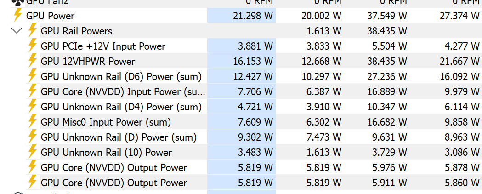The image size is (482, 194).
Task: Click the GPU PCIe +12V Input Power lightning icon
Action: pos(32,46)
